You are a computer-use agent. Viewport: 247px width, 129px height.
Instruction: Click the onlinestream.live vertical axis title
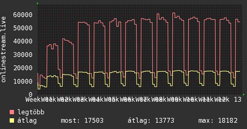[3, 49]
